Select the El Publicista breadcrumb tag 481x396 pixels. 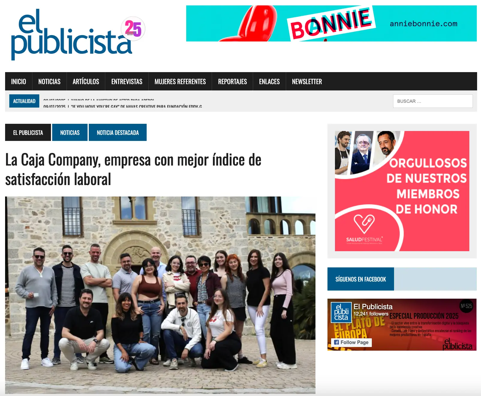click(28, 133)
